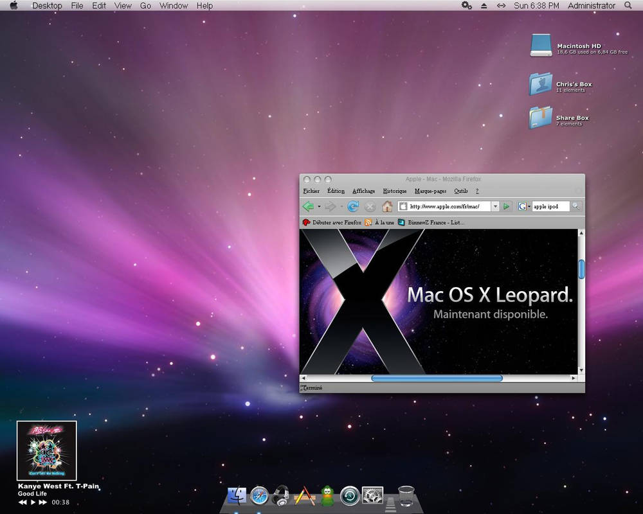Open the Fichier menu in Firefox
Viewport: 643px width, 514px height.
(x=311, y=191)
